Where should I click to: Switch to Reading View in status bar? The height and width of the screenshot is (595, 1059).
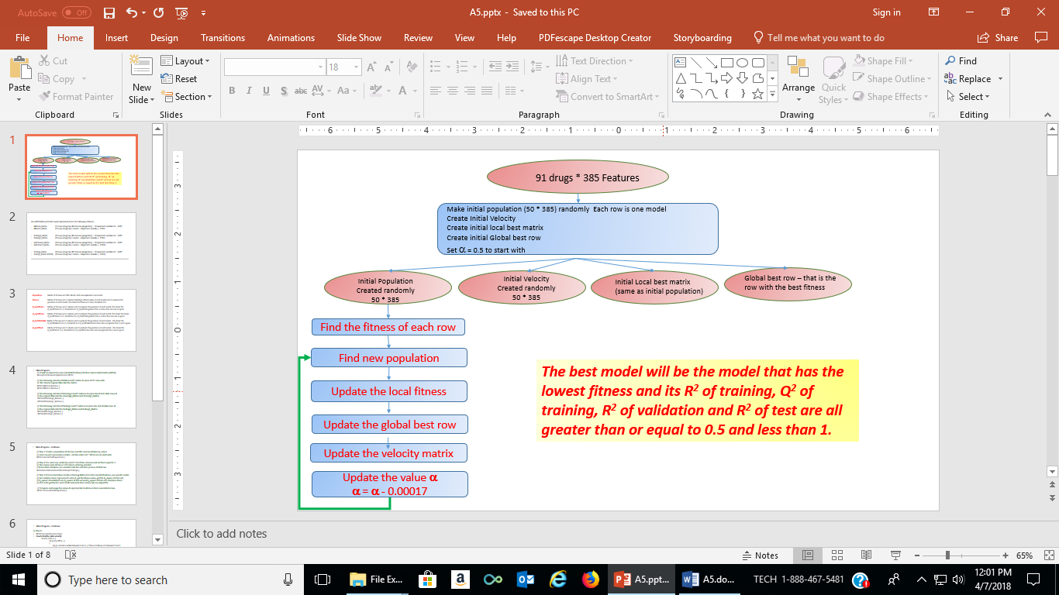pyautogui.click(x=866, y=555)
